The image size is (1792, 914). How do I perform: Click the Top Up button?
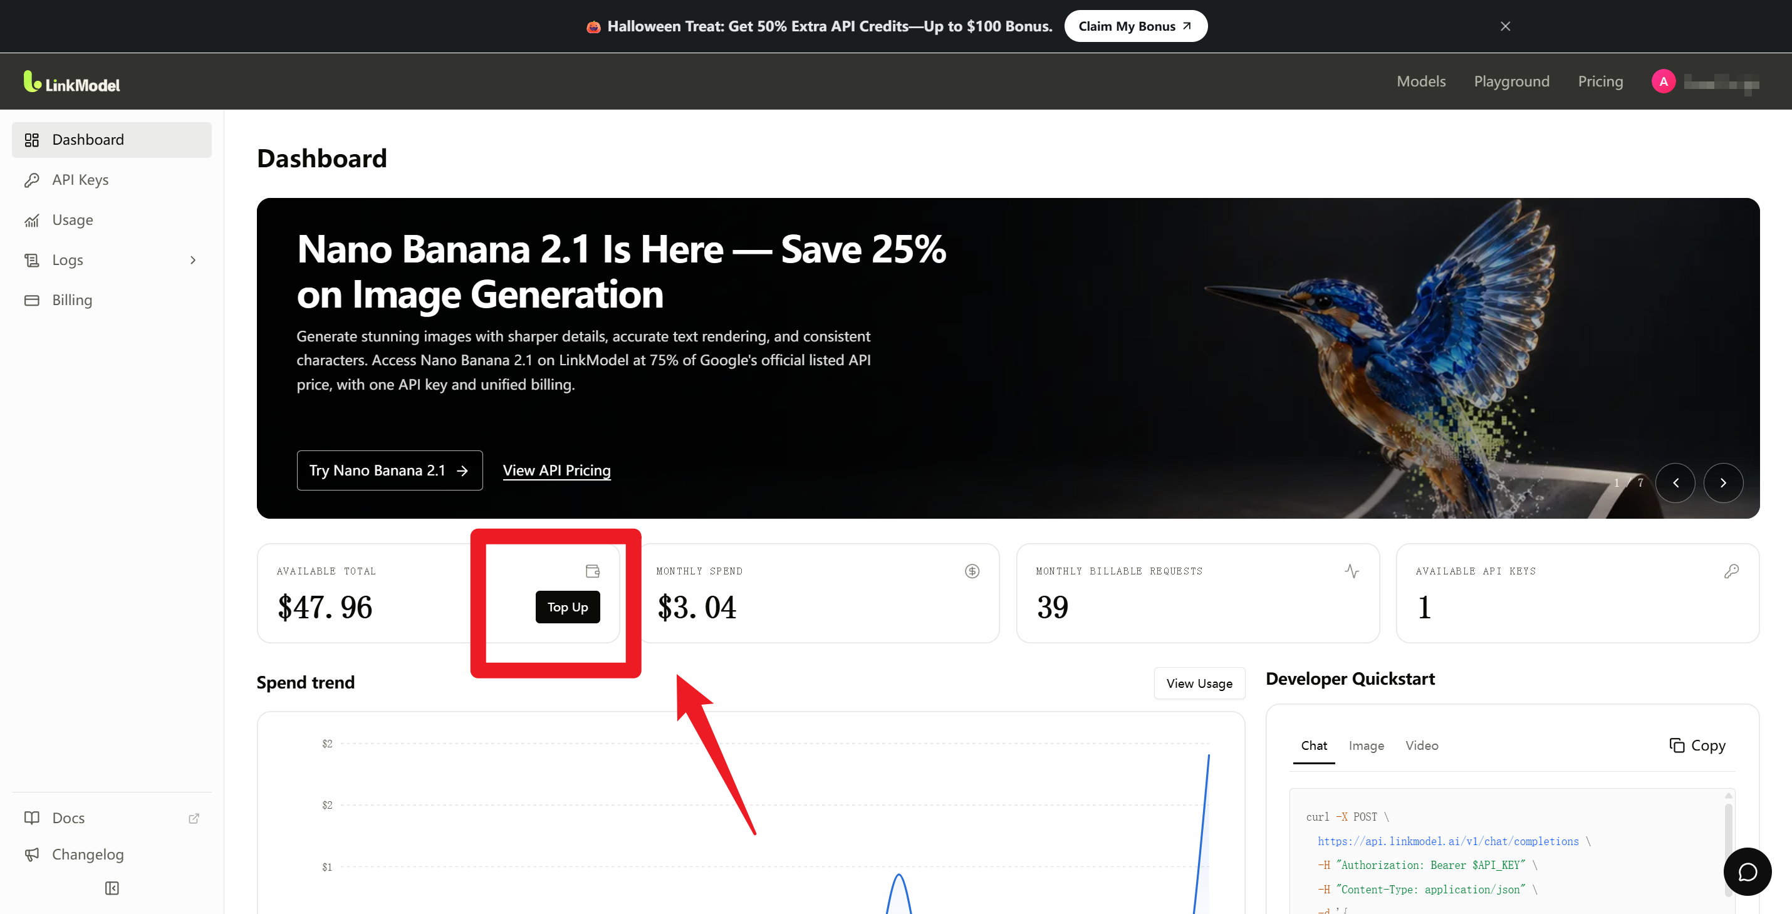[x=567, y=606]
